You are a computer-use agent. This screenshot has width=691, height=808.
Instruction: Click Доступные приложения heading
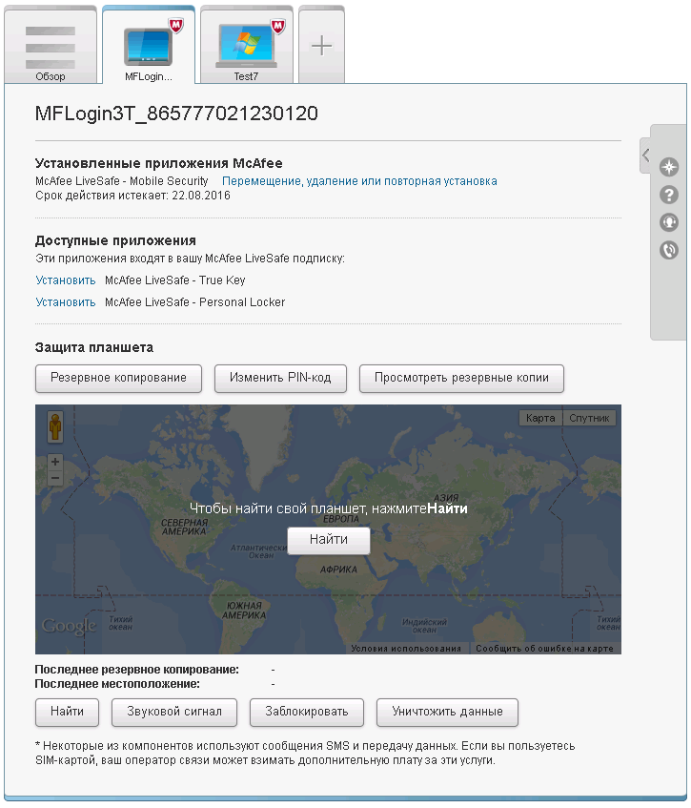pos(115,240)
